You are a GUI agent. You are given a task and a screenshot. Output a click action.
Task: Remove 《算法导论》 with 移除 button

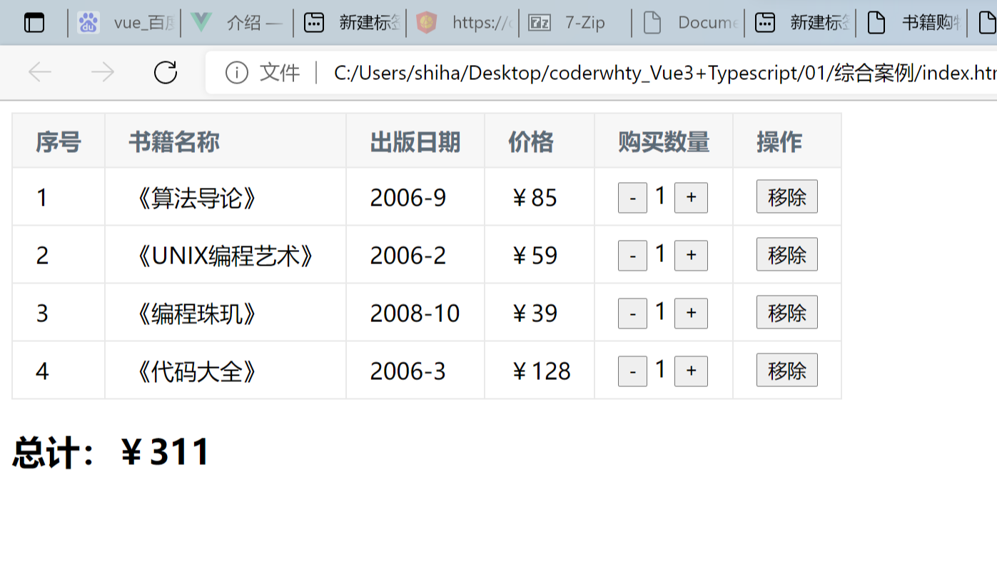pos(787,196)
